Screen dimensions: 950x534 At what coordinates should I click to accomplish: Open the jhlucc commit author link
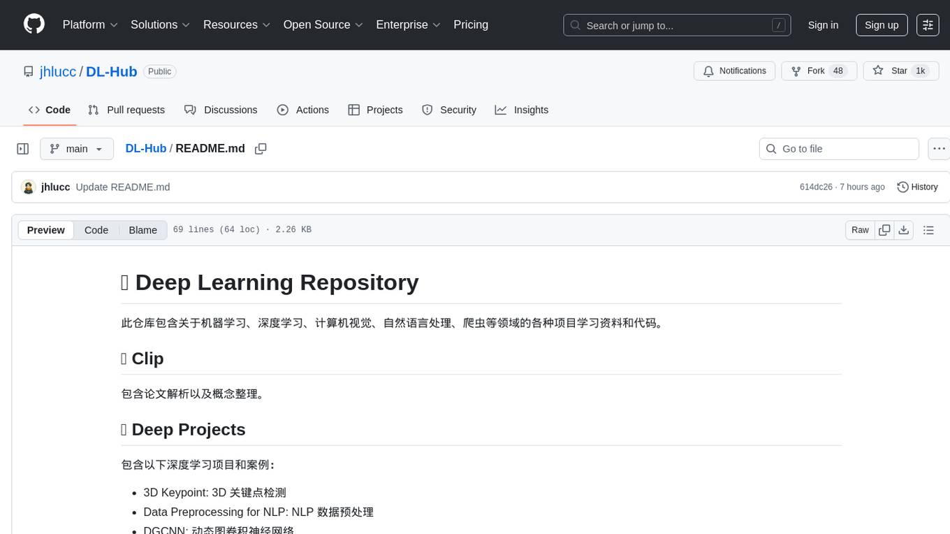coord(55,187)
